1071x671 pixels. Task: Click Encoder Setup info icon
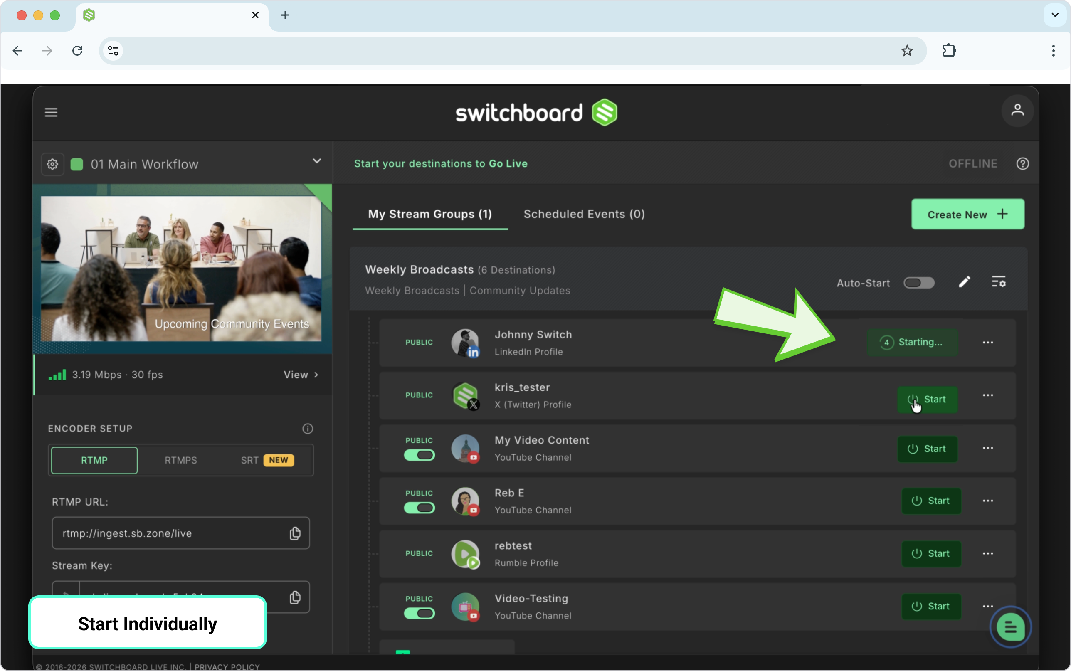click(308, 429)
